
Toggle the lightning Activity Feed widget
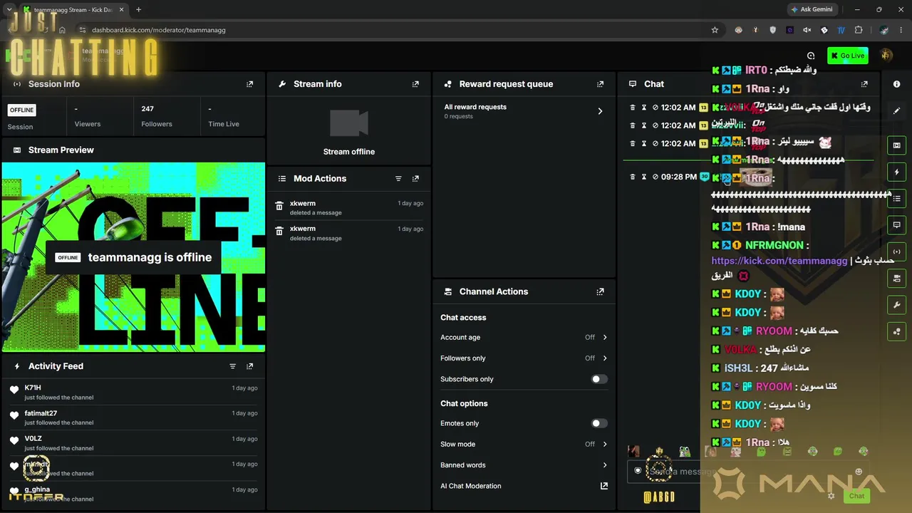point(896,172)
